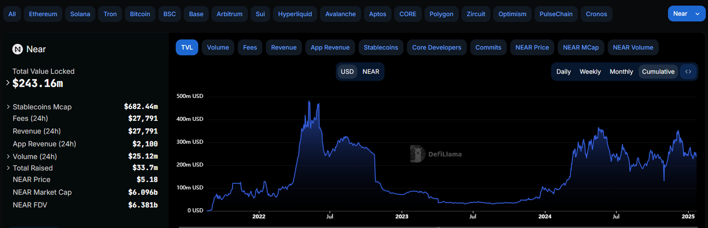
Task: Open the Base chain link
Action: click(x=196, y=14)
